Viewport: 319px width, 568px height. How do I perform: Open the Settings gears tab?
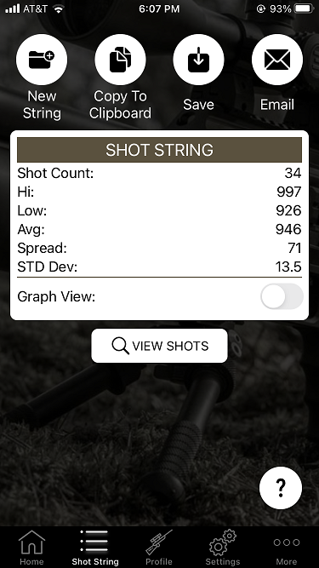(222, 547)
